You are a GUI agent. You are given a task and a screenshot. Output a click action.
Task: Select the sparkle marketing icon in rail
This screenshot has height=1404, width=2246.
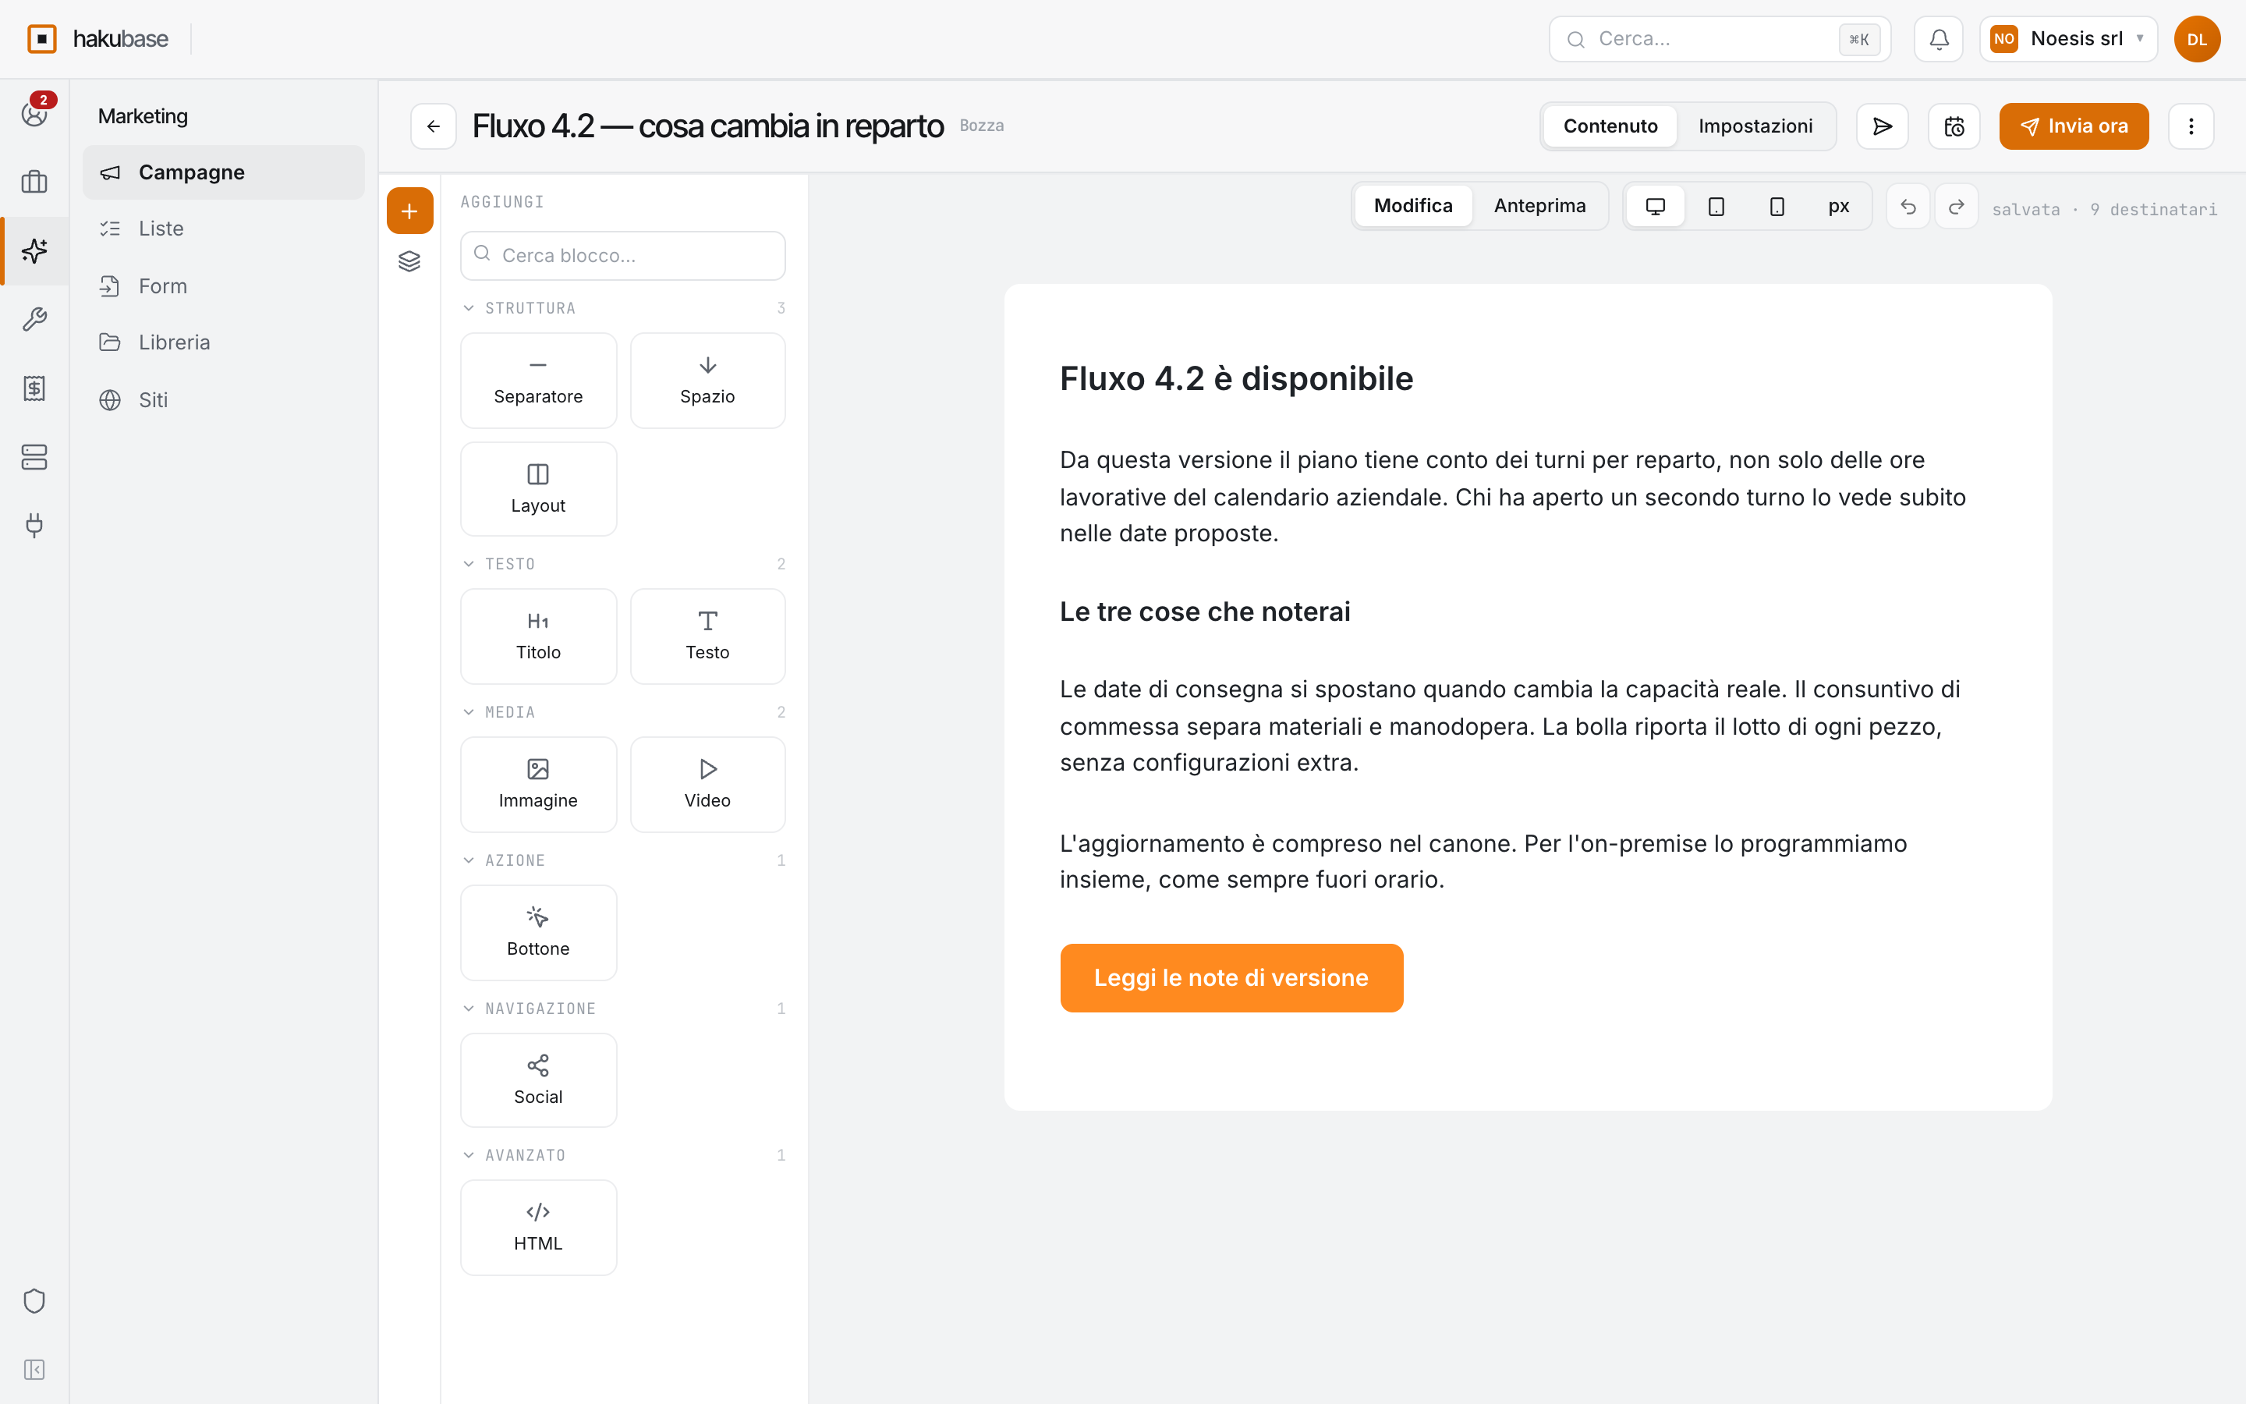click(34, 250)
